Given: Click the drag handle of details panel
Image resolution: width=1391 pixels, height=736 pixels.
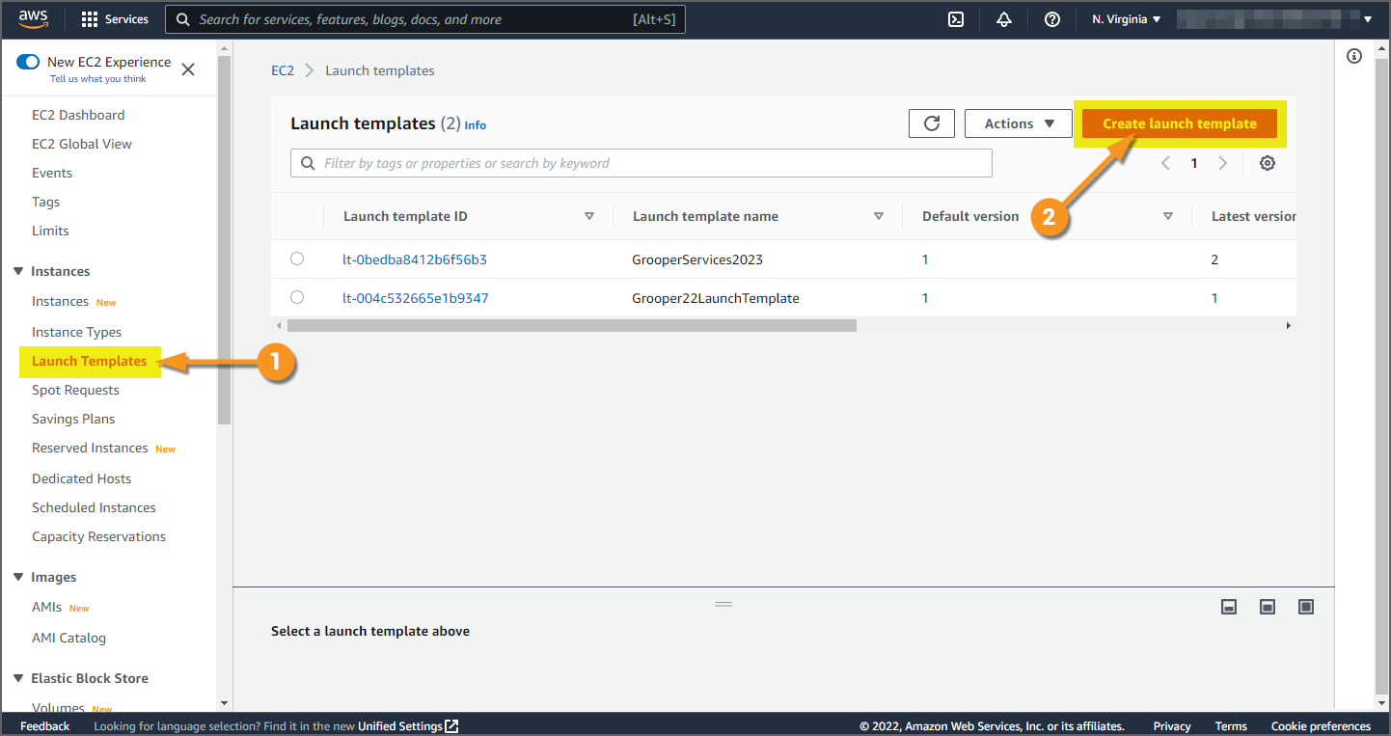Looking at the screenshot, I should tap(723, 604).
